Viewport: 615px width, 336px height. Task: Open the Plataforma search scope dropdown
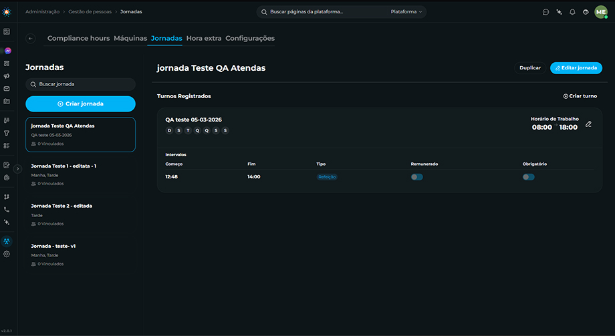(x=406, y=12)
